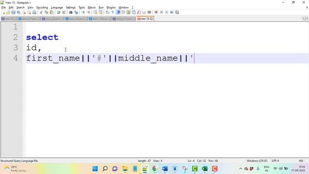The width and height of the screenshot is (309, 174).
Task: Start macro recording with red dot icon
Action: [x=156, y=12]
